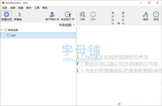Click the 所有任务 label
162x106 pixels.
[x=13, y=30]
